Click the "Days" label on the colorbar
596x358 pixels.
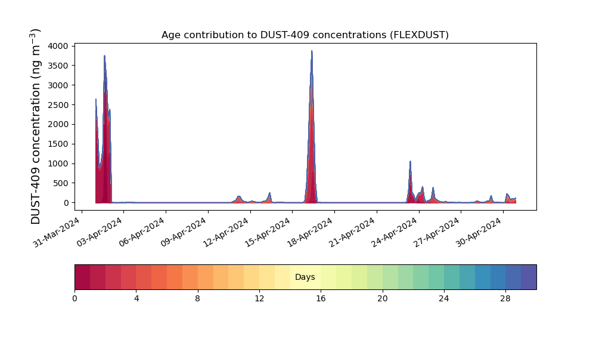pyautogui.click(x=305, y=277)
